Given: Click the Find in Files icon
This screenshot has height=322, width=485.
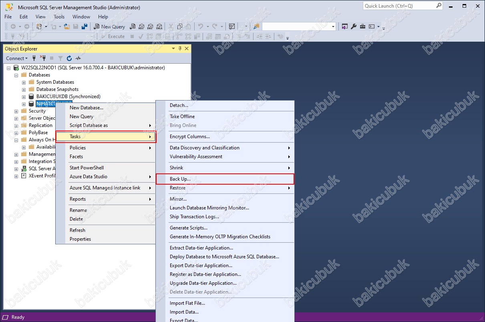Looking at the screenshot, I should 256,26.
